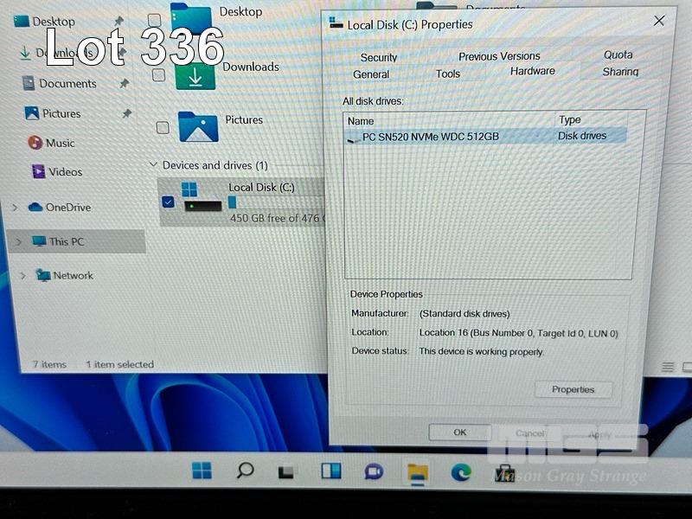
Task: Expand the OneDrive tree node
Action: [x=16, y=208]
